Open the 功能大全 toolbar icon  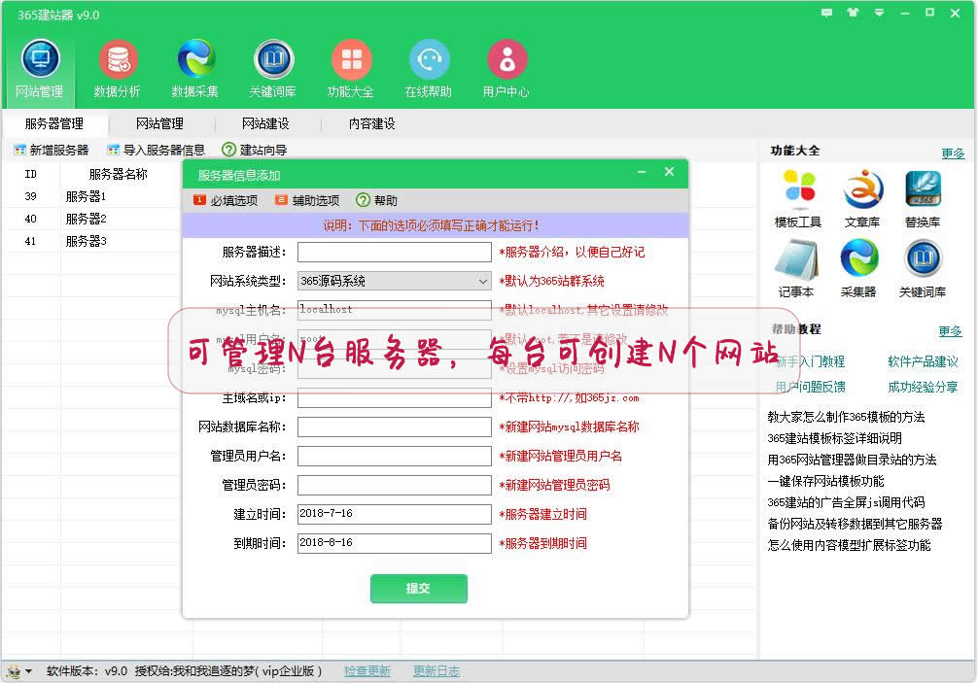[x=351, y=68]
